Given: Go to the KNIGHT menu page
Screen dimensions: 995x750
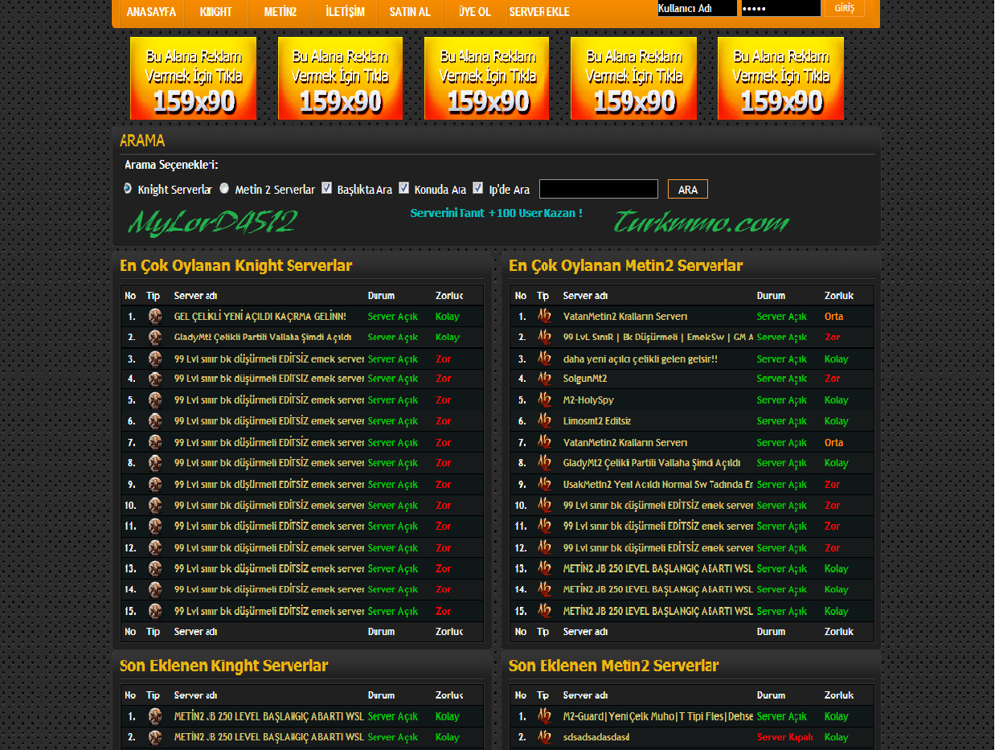Looking at the screenshot, I should pyautogui.click(x=215, y=12).
